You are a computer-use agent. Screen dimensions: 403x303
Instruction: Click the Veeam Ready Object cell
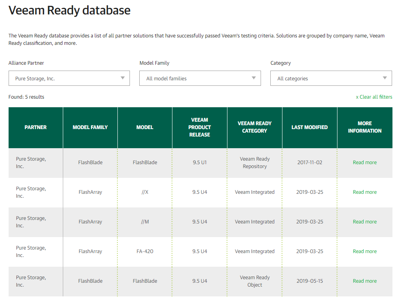(255, 281)
